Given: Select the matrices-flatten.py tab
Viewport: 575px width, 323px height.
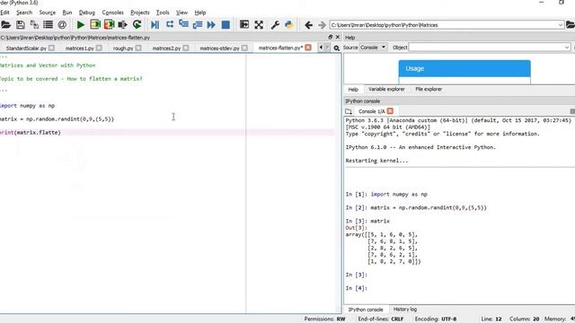Looking at the screenshot, I should 280,48.
